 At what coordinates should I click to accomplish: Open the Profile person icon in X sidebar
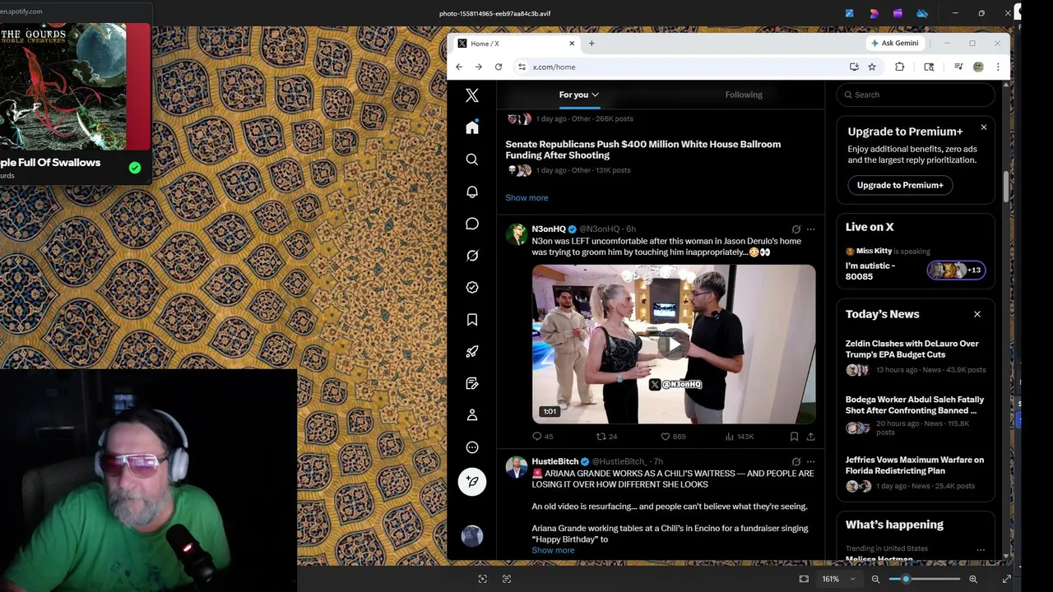pos(472,415)
